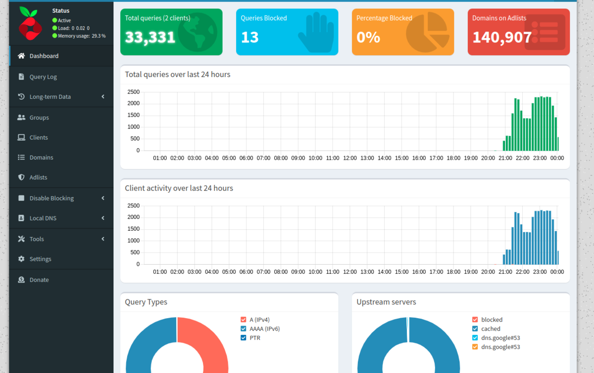Open the Query Log page
The image size is (594, 373).
pyautogui.click(x=61, y=77)
